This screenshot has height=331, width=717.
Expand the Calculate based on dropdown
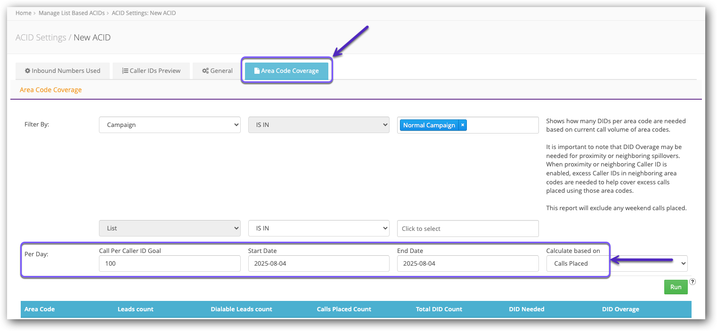[x=616, y=264]
